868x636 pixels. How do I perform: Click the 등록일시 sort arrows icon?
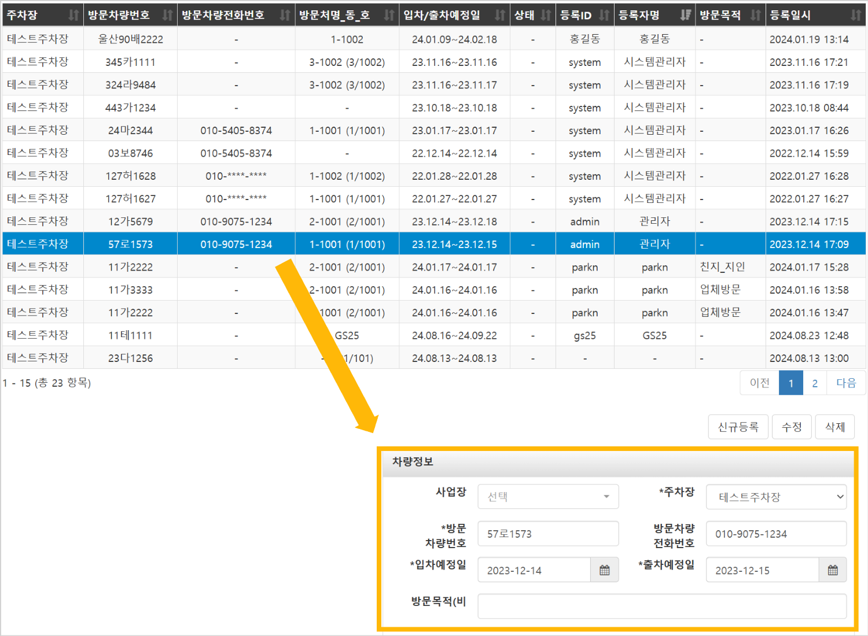856,15
